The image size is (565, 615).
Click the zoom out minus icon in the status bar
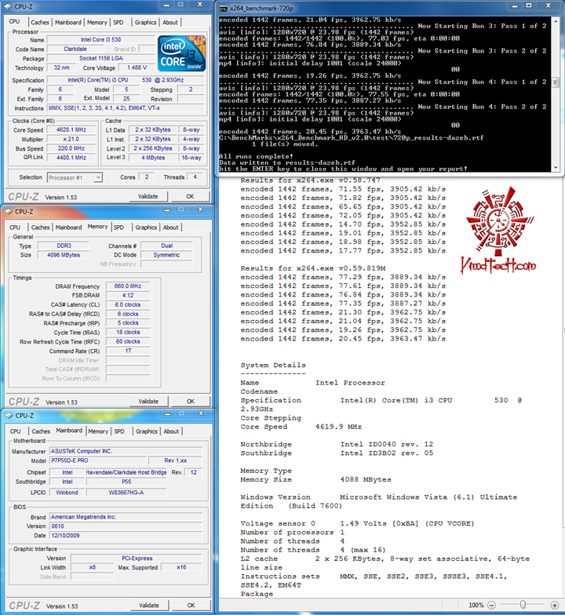[491, 606]
